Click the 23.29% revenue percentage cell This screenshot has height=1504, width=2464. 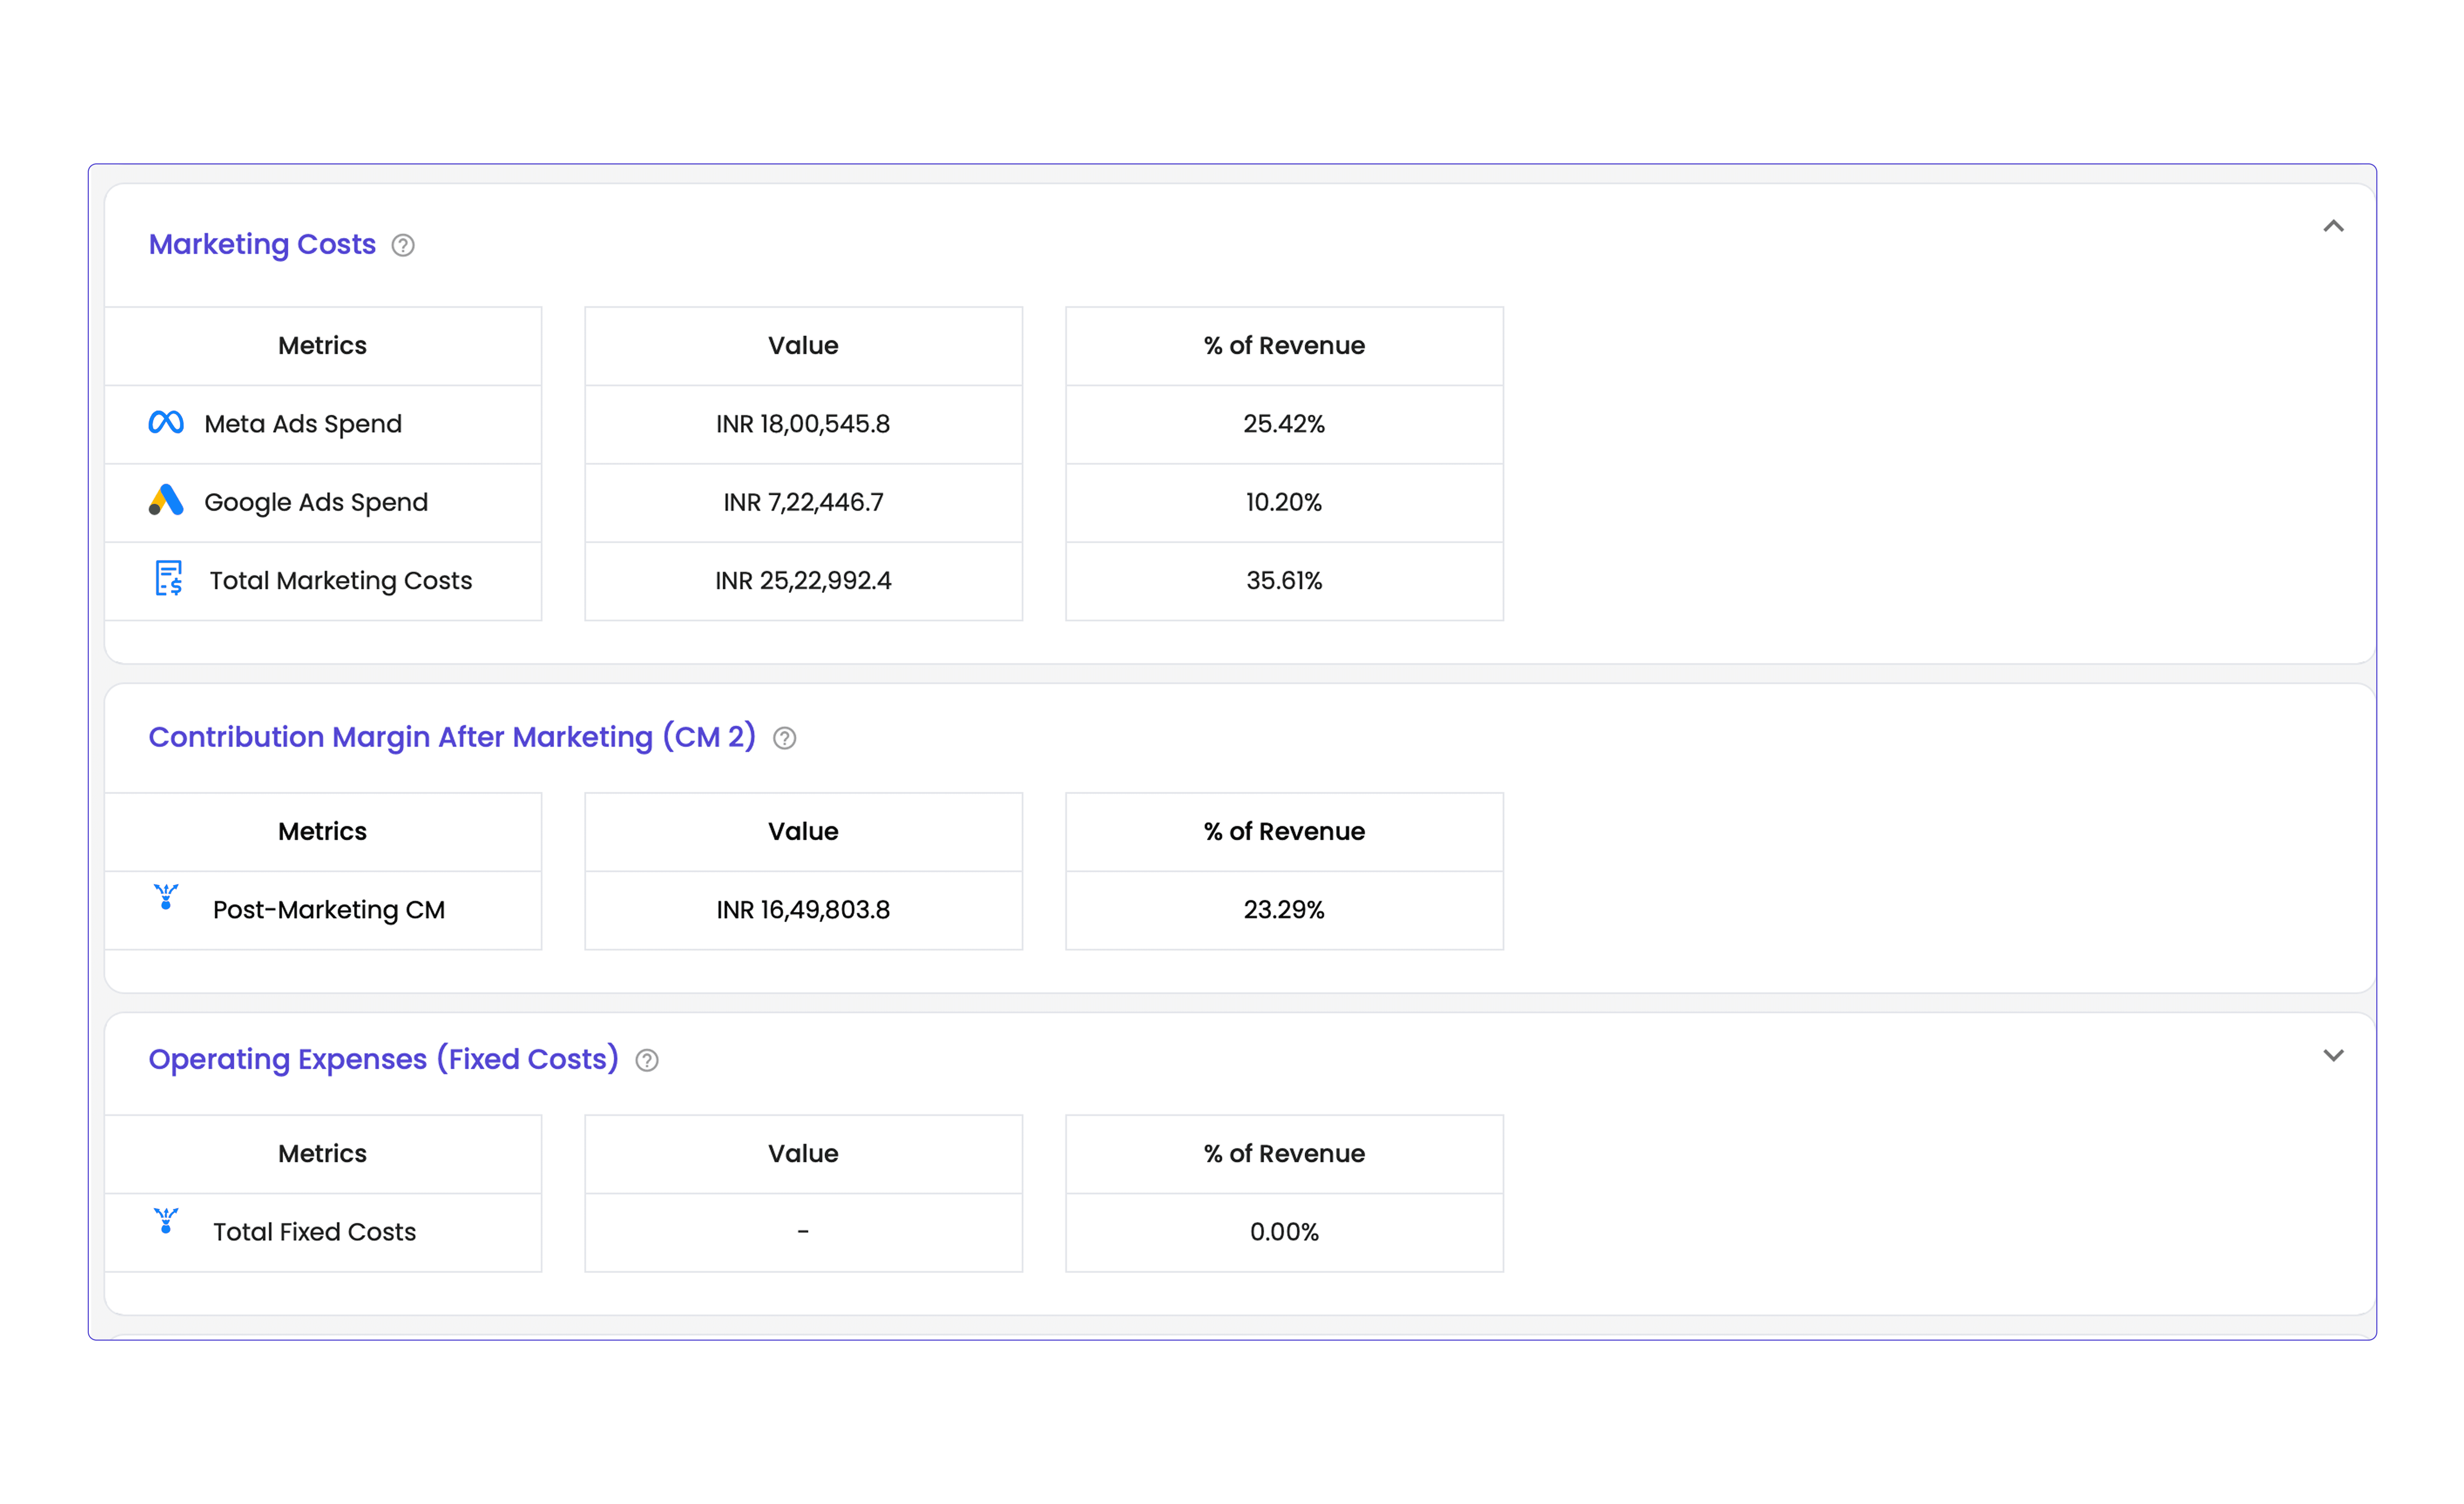(1284, 910)
